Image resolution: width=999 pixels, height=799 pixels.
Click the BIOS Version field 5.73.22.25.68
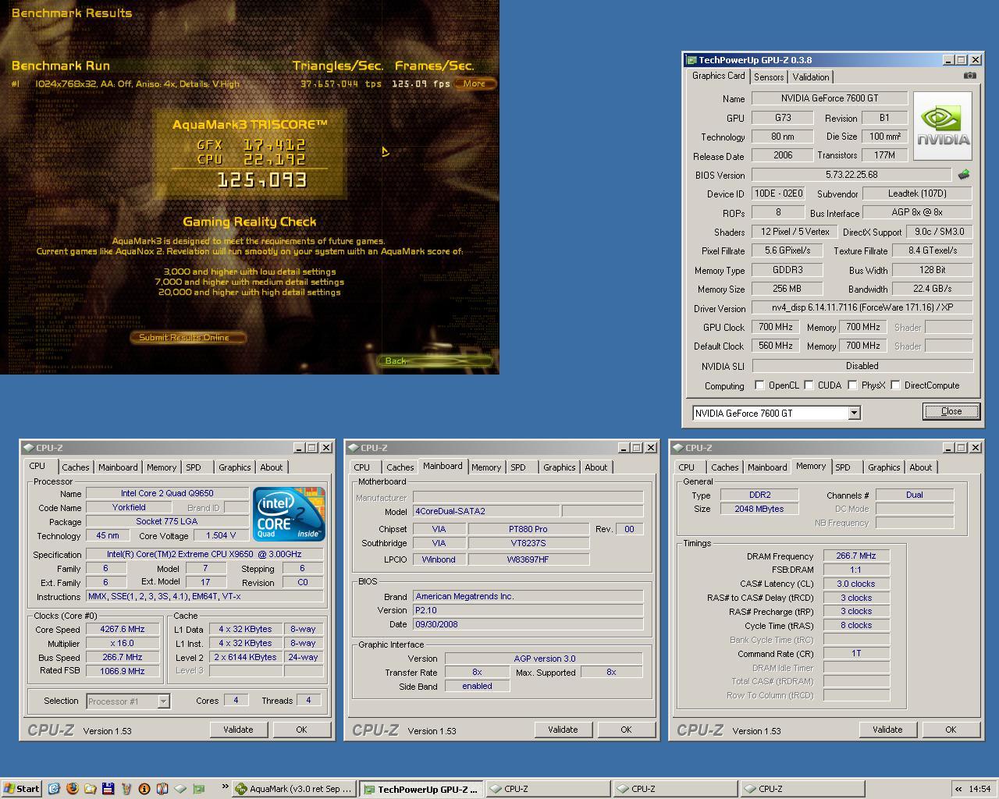pos(851,175)
